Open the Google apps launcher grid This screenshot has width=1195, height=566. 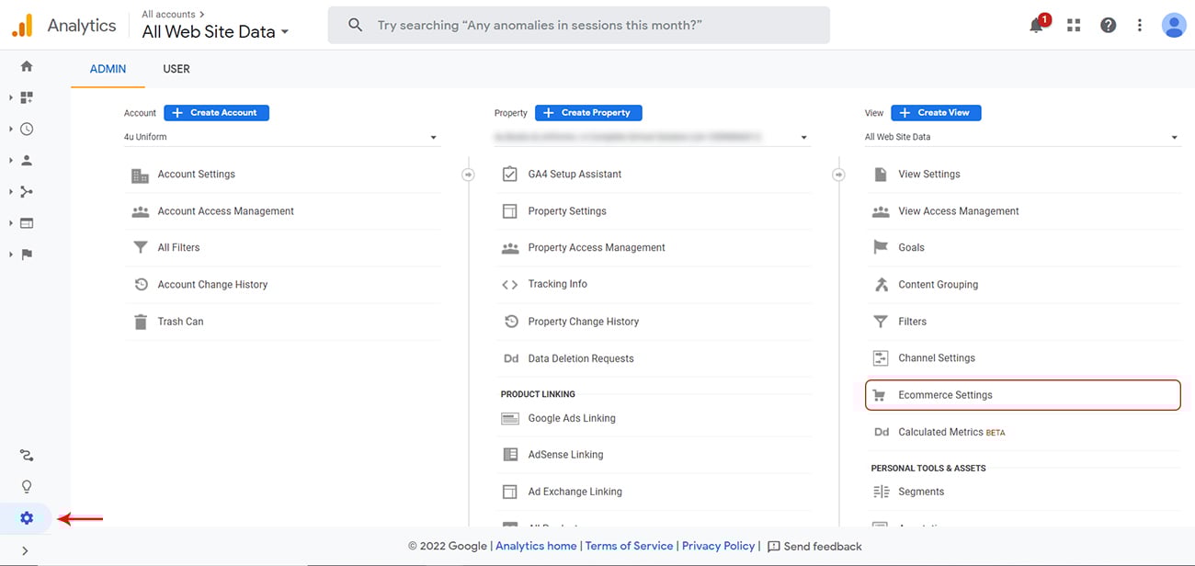coord(1073,25)
